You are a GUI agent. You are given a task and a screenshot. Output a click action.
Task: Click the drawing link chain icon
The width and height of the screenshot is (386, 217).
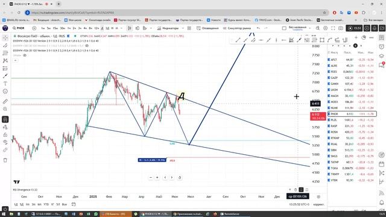coord(5,150)
